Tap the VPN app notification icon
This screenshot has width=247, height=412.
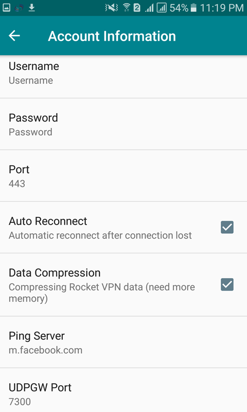(x=19, y=8)
